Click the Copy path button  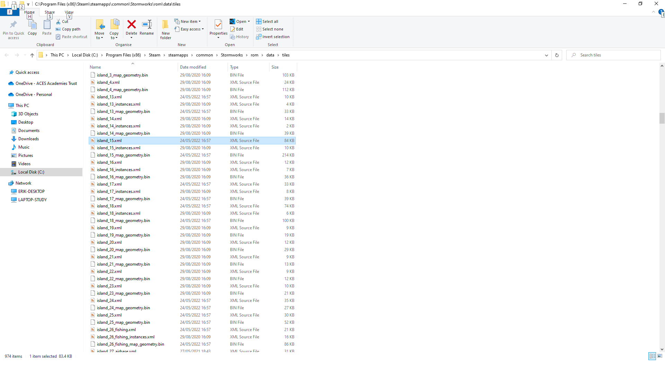coord(68,29)
